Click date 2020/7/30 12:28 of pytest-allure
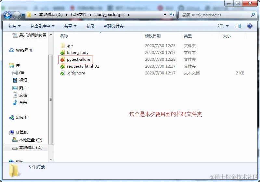 [160, 59]
